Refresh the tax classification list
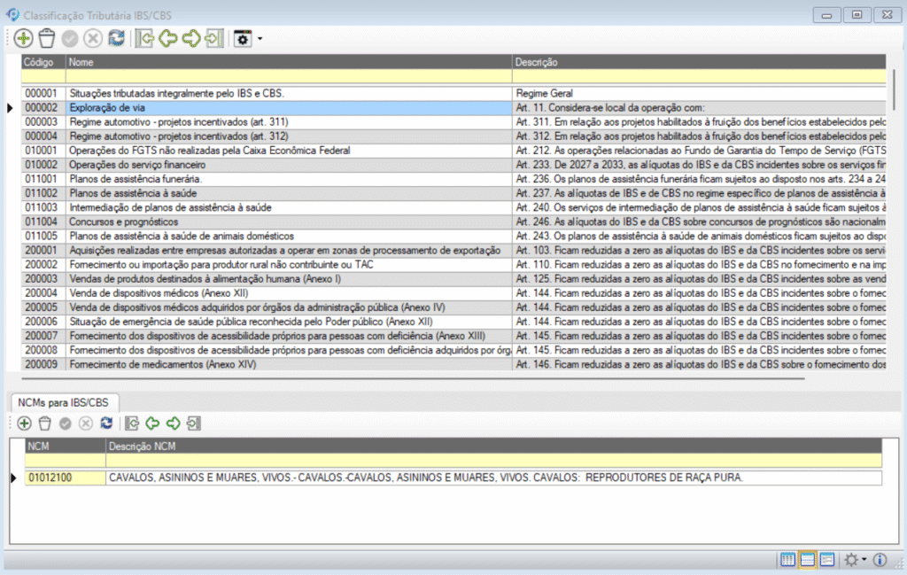This screenshot has height=575, width=907. (116, 38)
